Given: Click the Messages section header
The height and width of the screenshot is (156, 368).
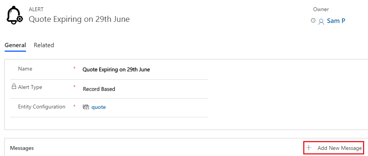Looking at the screenshot, I should coord(22,148).
